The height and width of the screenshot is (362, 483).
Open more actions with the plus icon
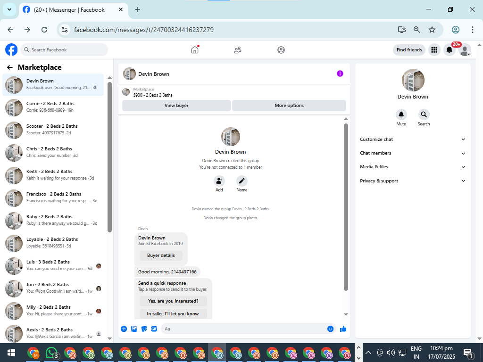tap(124, 329)
